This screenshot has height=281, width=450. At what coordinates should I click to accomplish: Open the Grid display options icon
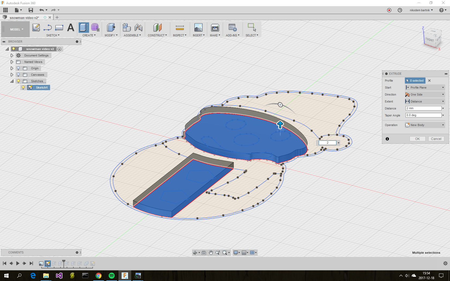point(245,252)
